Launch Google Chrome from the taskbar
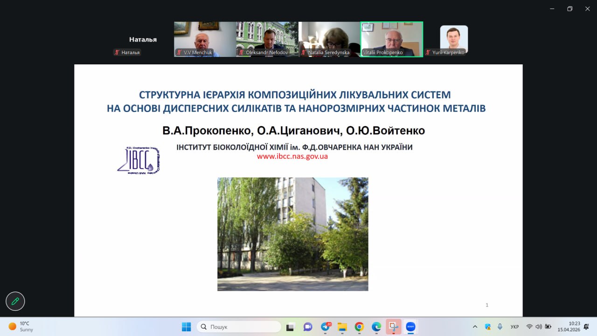The width and height of the screenshot is (597, 336). click(359, 327)
